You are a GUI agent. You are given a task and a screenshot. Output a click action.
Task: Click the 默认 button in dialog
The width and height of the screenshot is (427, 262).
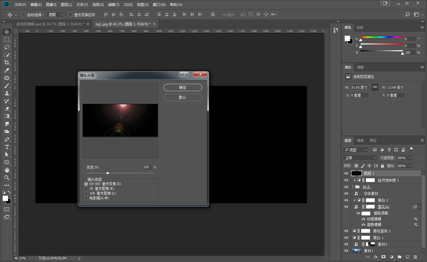point(183,97)
